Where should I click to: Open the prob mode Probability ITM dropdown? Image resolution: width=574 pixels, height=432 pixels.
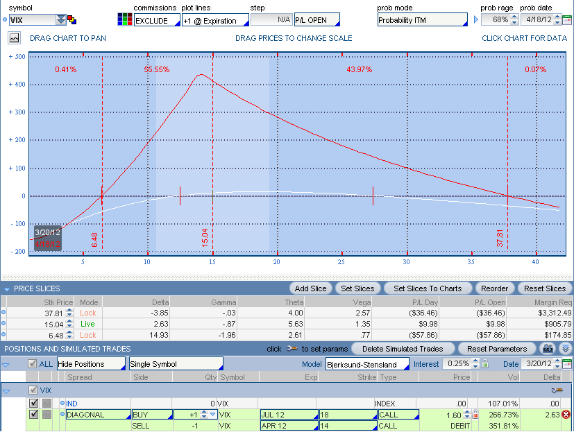[422, 20]
